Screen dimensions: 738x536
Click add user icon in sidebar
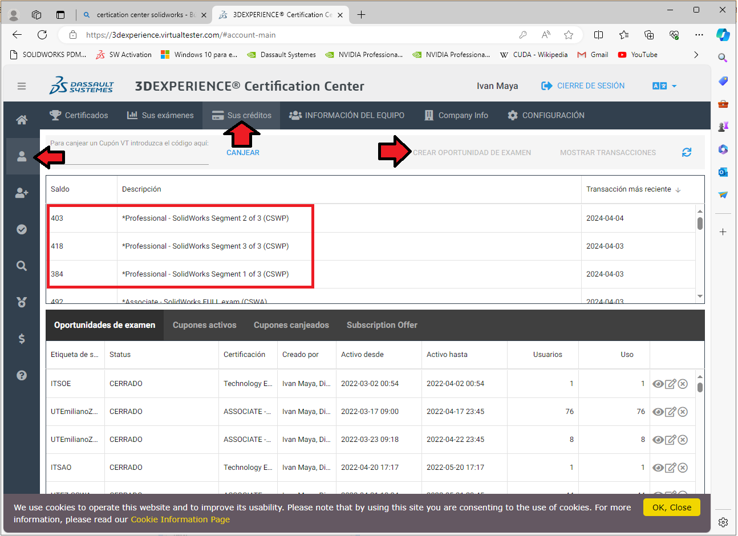[x=22, y=193]
